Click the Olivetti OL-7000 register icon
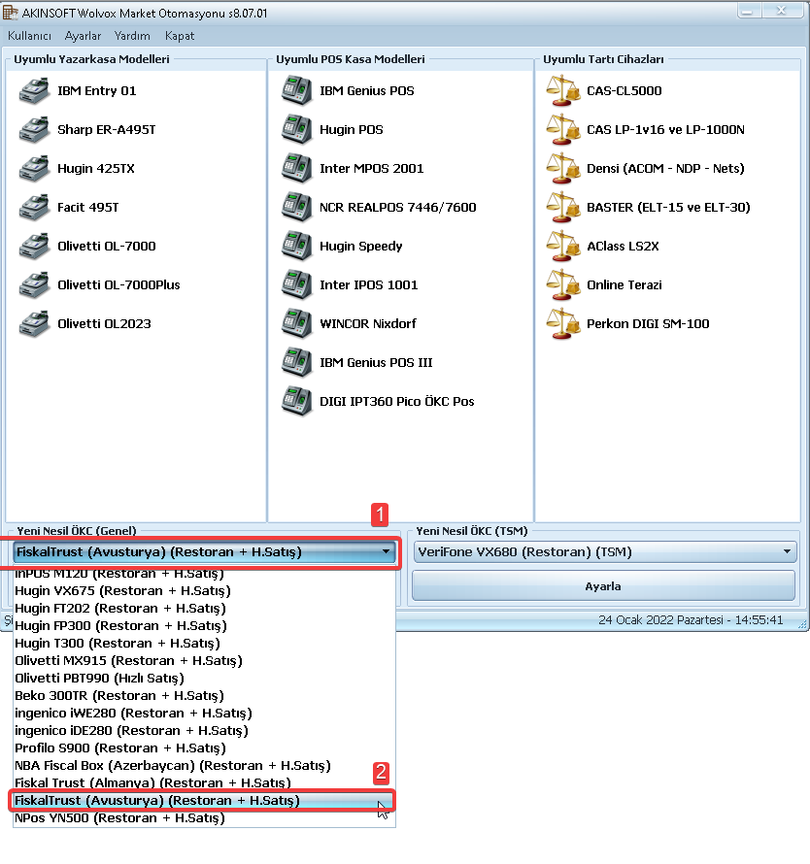Viewport: 810px width, 864px height. pos(35,247)
